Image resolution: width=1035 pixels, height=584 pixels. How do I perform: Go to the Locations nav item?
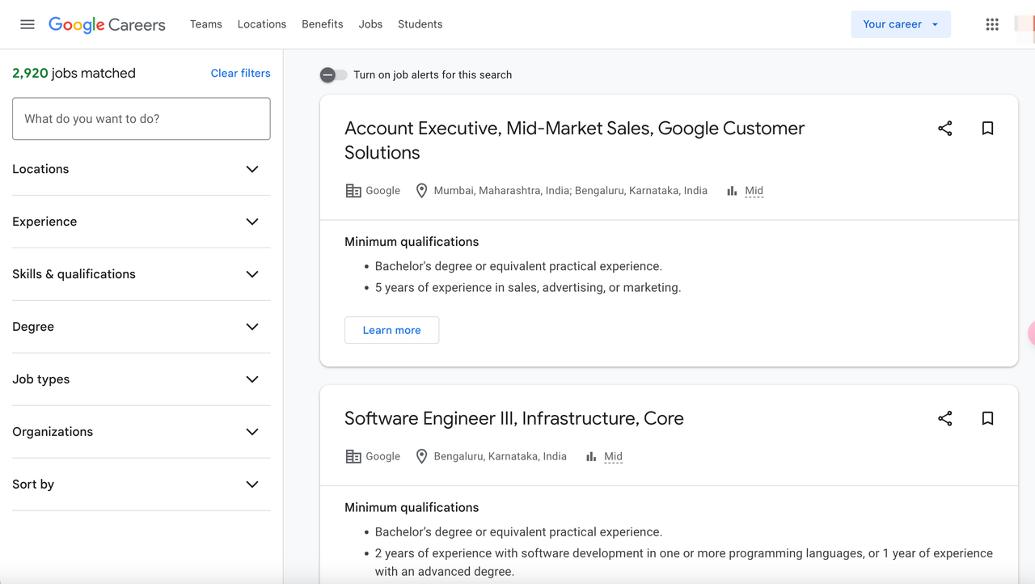(x=262, y=24)
